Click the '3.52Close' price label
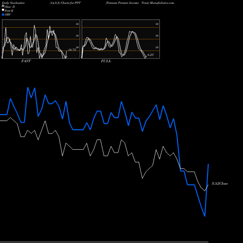 click(220, 183)
